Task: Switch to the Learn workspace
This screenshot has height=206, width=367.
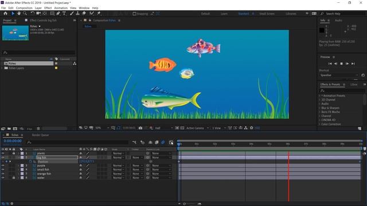Action: tap(224, 14)
